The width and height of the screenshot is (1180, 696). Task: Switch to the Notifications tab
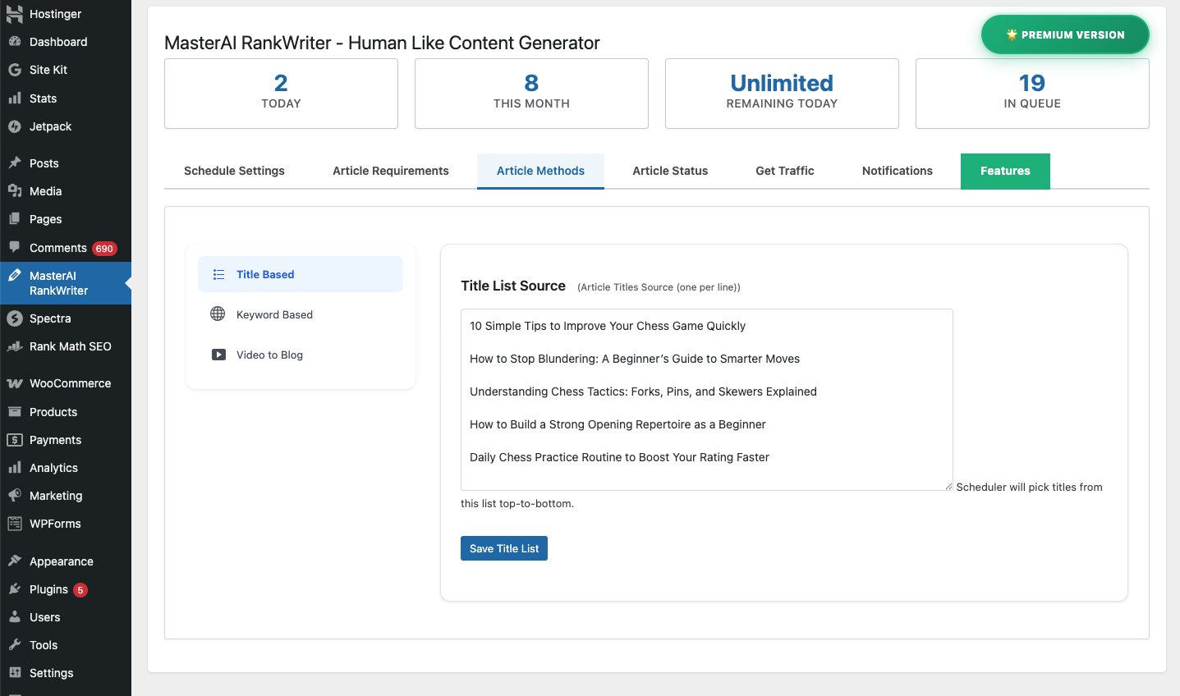click(898, 171)
